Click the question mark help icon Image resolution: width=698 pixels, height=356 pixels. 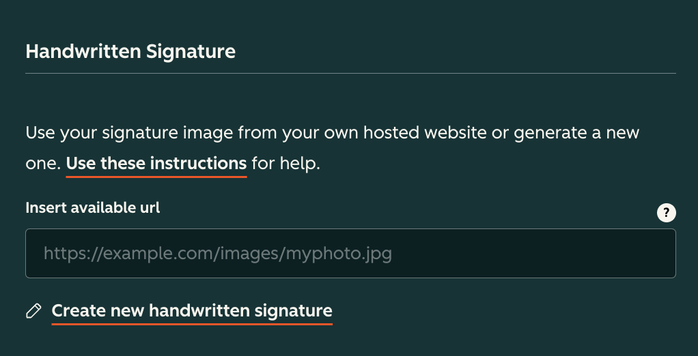click(666, 213)
